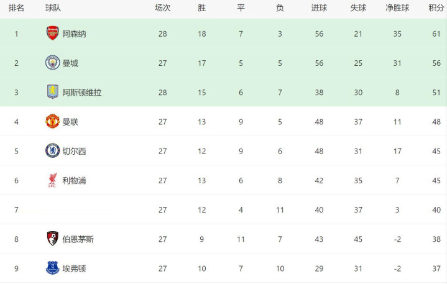This screenshot has width=447, height=284.
Task: Click the Manchester United crest icon
Action: point(53,121)
